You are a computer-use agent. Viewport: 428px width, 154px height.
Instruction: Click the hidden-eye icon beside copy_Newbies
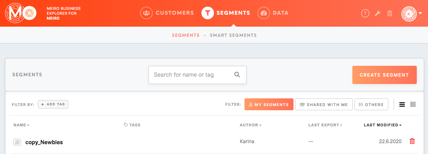point(17,142)
